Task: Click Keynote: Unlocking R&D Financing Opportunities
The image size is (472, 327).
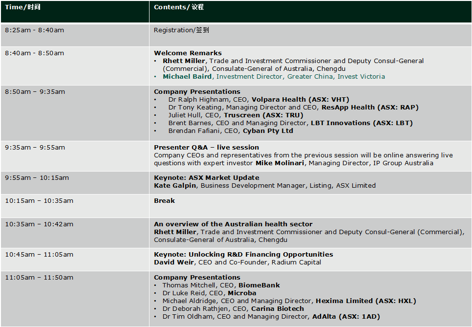Action: point(243,255)
